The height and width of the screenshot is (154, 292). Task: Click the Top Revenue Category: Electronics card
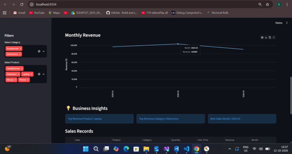pos(171,119)
